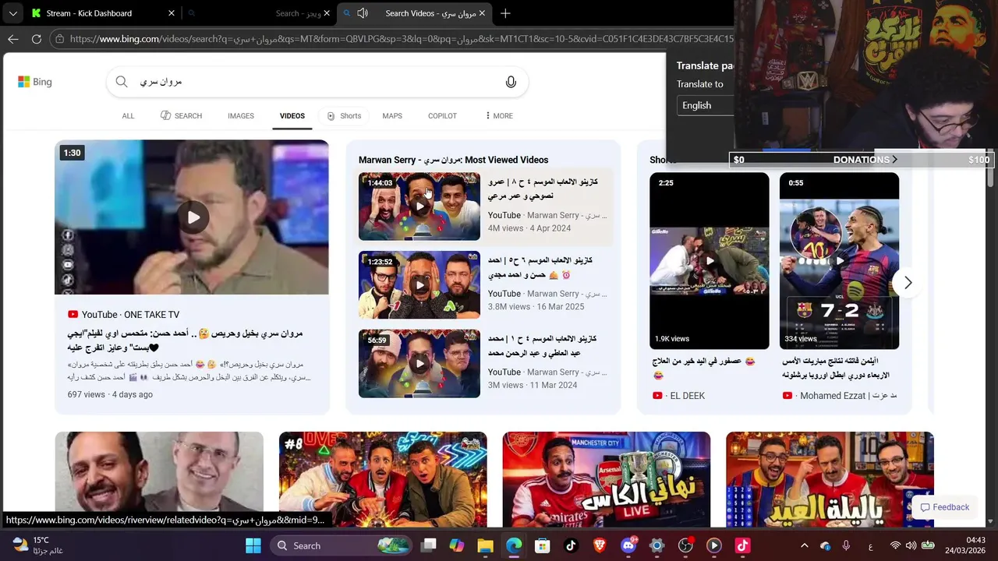Click the site info icon in address bar
This screenshot has width=998, height=561.
coord(59,39)
